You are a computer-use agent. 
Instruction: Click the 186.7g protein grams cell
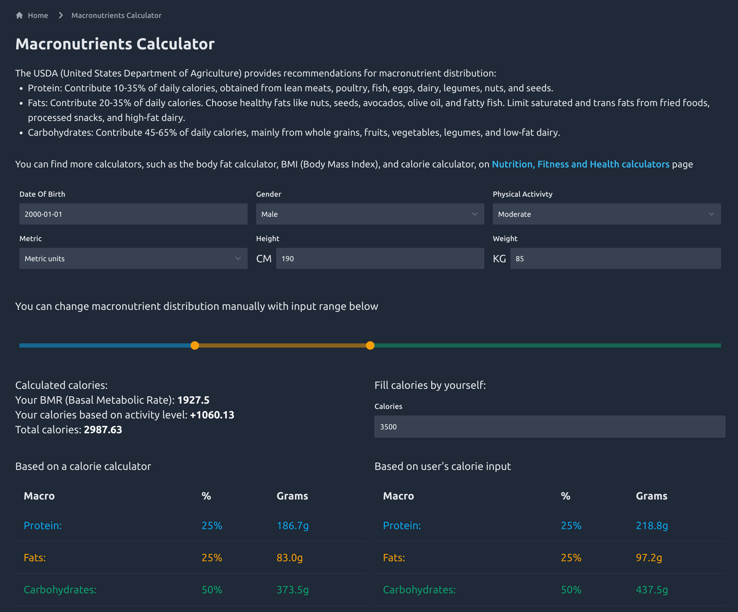[293, 525]
